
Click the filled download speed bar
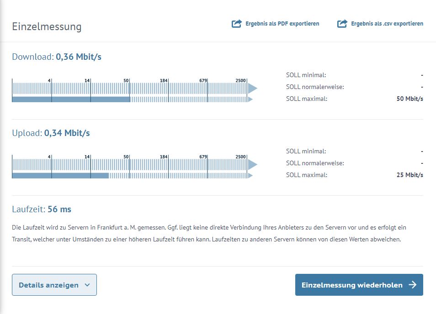click(71, 99)
